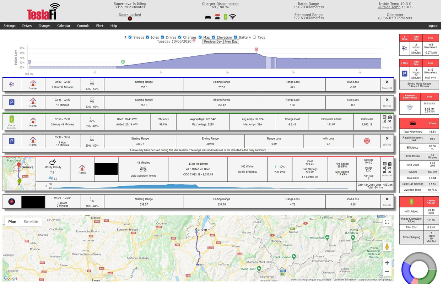Disable the Elevation checkbox
Image resolution: width=443 pixels, height=284 pixels.
[x=214, y=37]
